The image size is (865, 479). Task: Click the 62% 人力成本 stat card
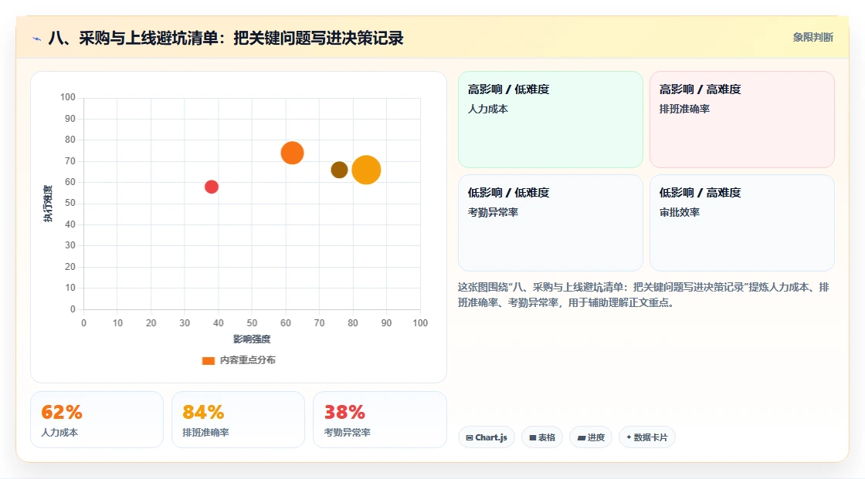(x=97, y=420)
